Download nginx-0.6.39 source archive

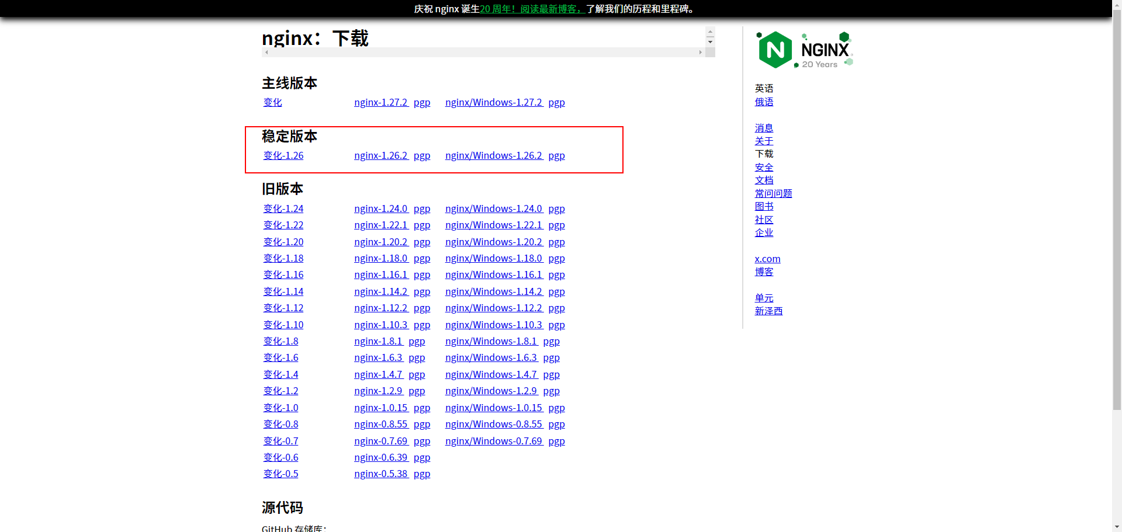[x=380, y=458]
